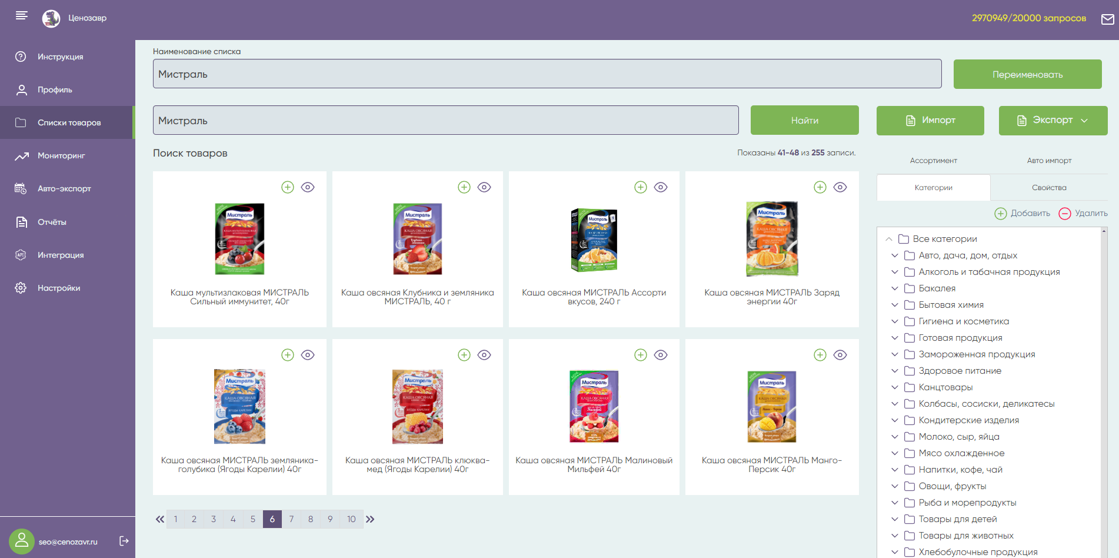View Каша Заряд энергии via eye icon
Image resolution: width=1119 pixels, height=558 pixels.
point(840,187)
